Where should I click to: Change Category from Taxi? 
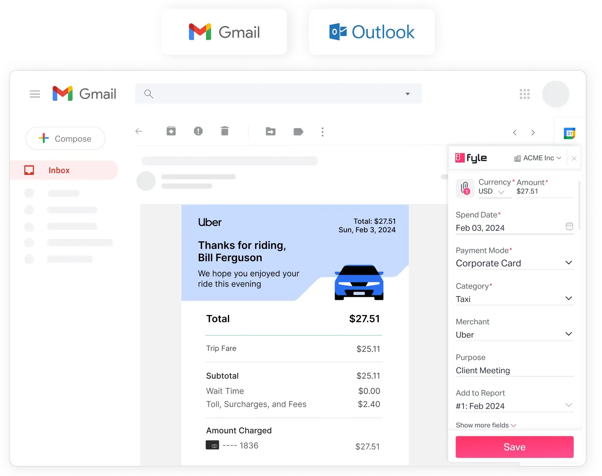click(514, 299)
